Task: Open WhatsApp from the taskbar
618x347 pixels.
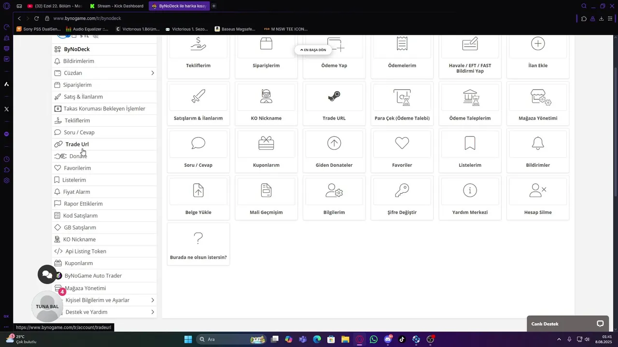Action: (x=374, y=339)
